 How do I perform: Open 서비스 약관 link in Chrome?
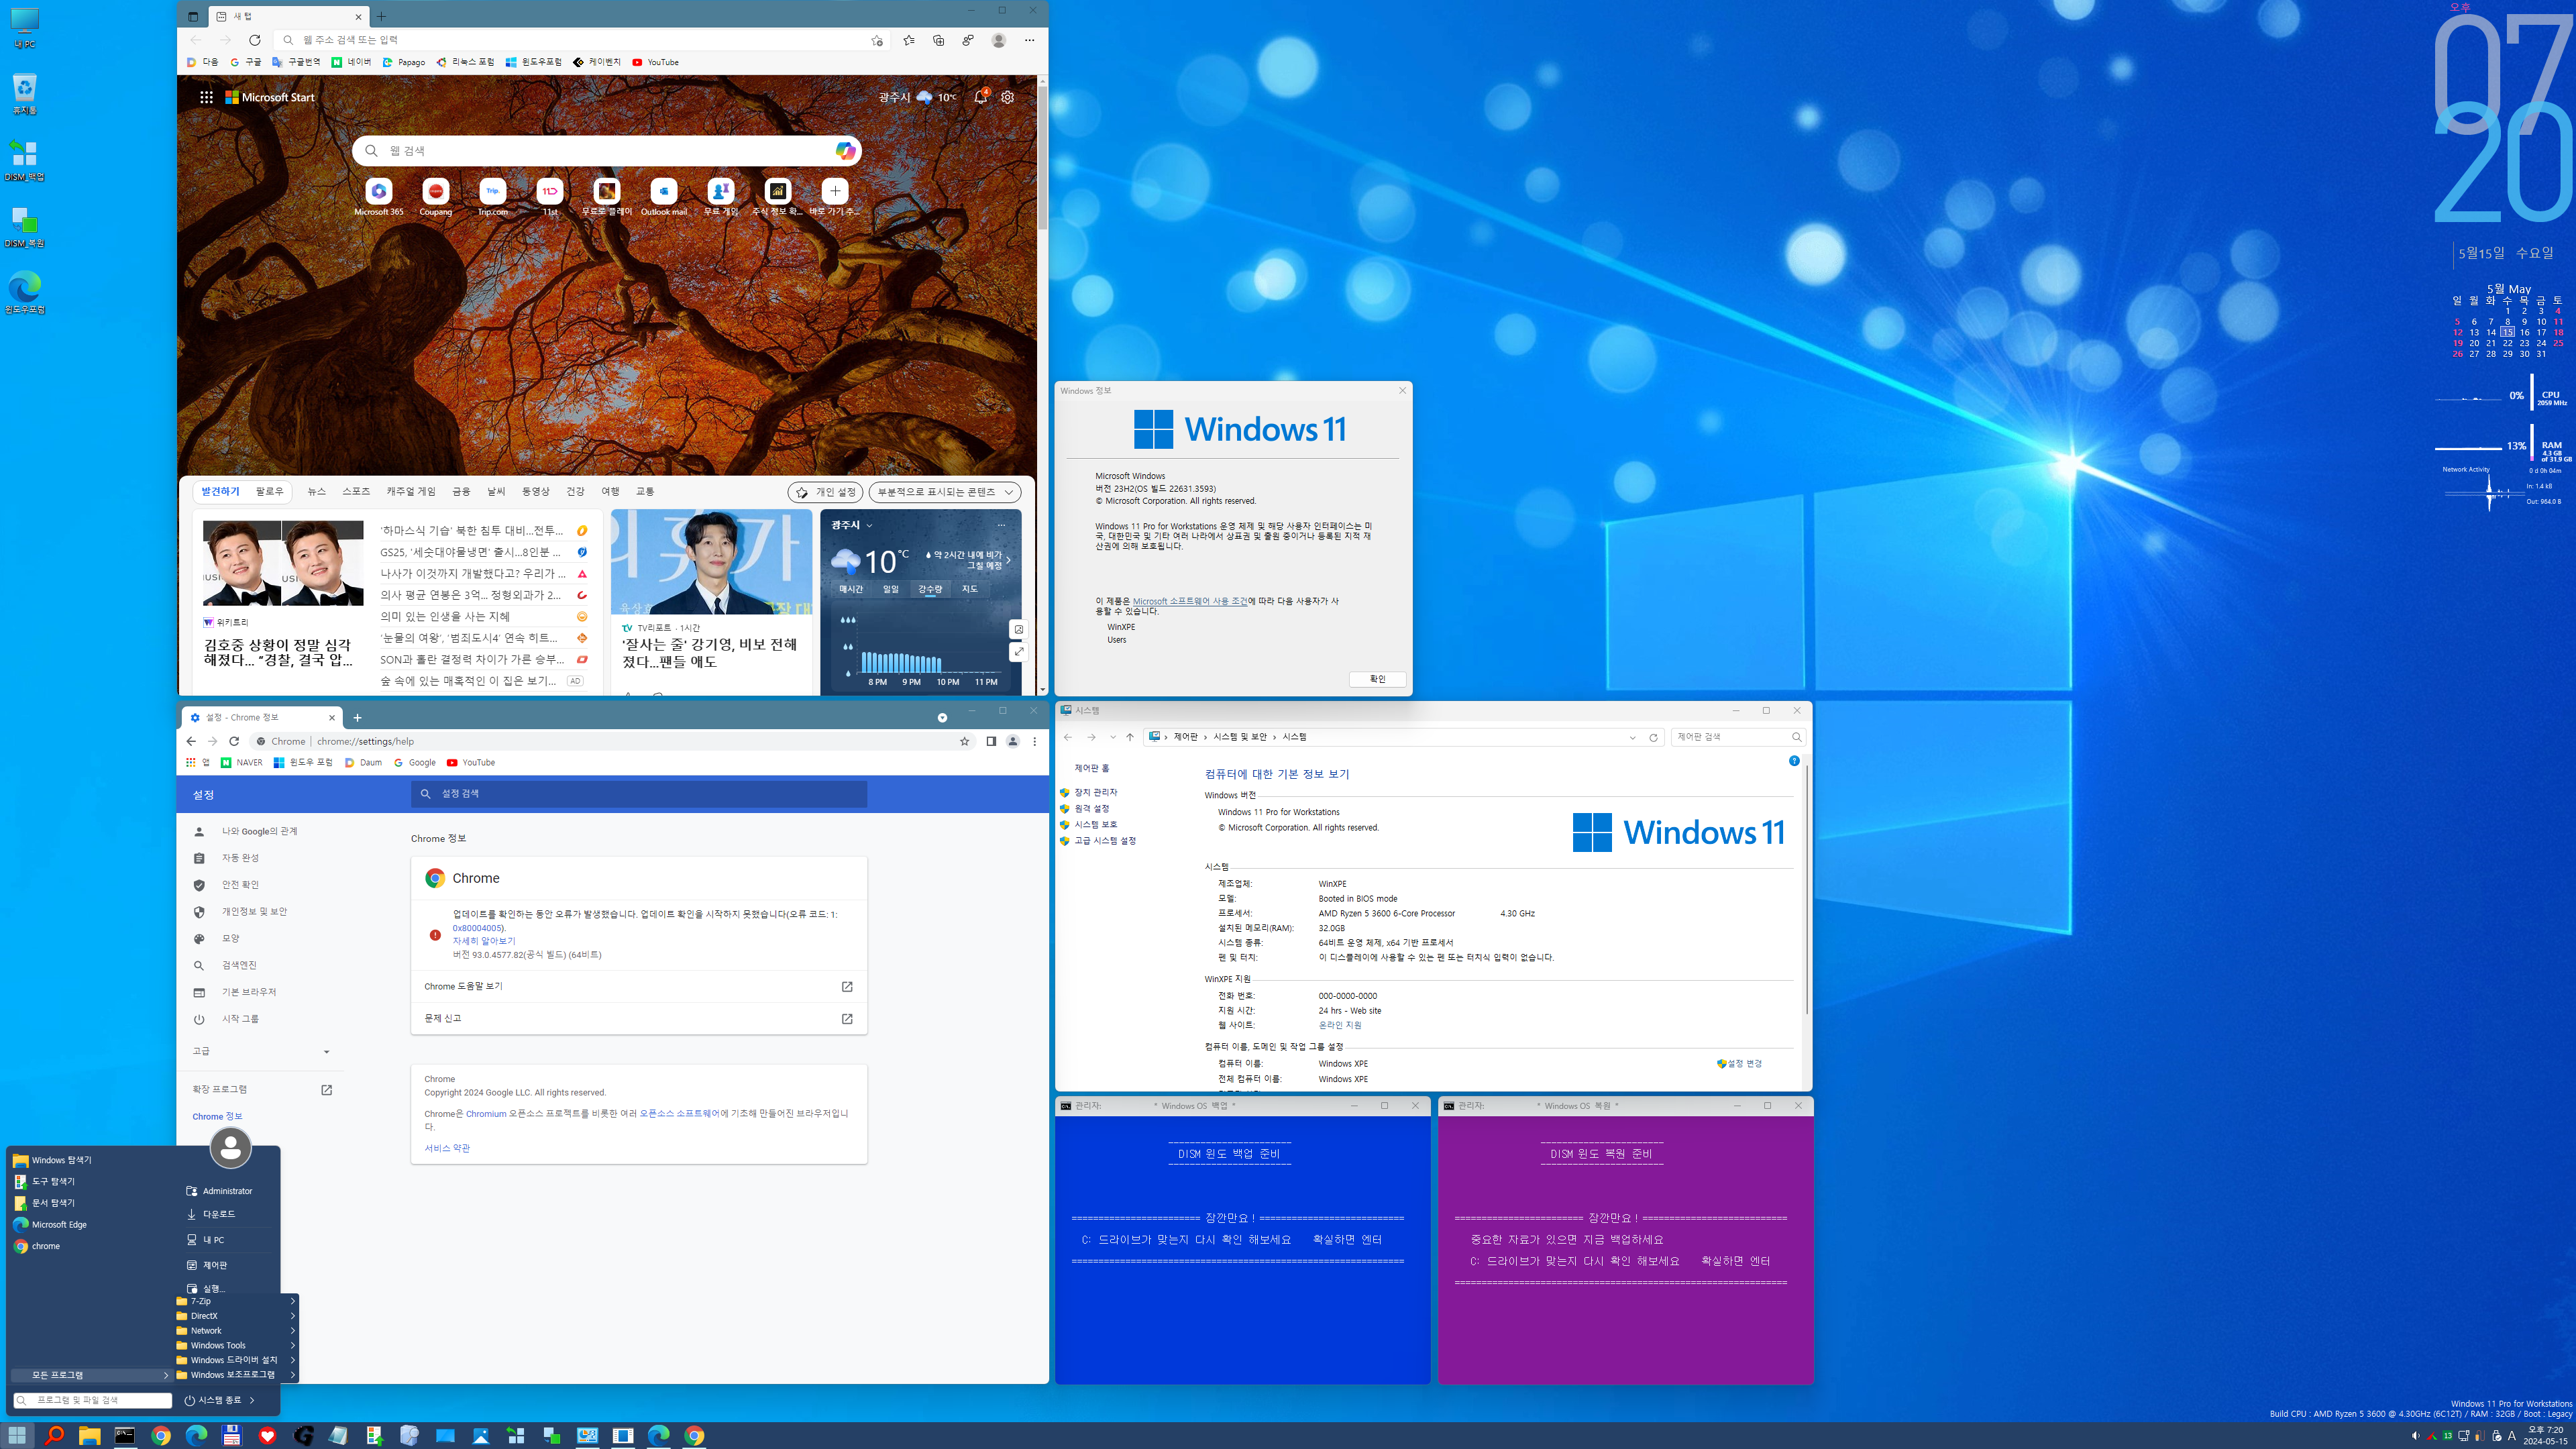coord(447,1148)
